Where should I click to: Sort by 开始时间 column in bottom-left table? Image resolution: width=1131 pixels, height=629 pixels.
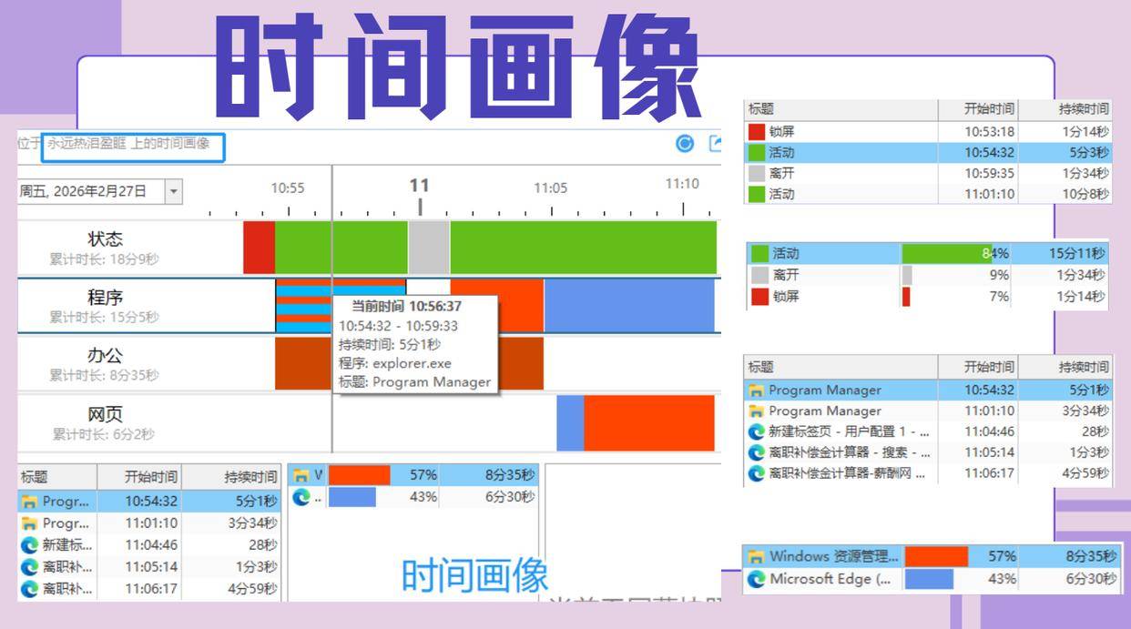tap(150, 477)
